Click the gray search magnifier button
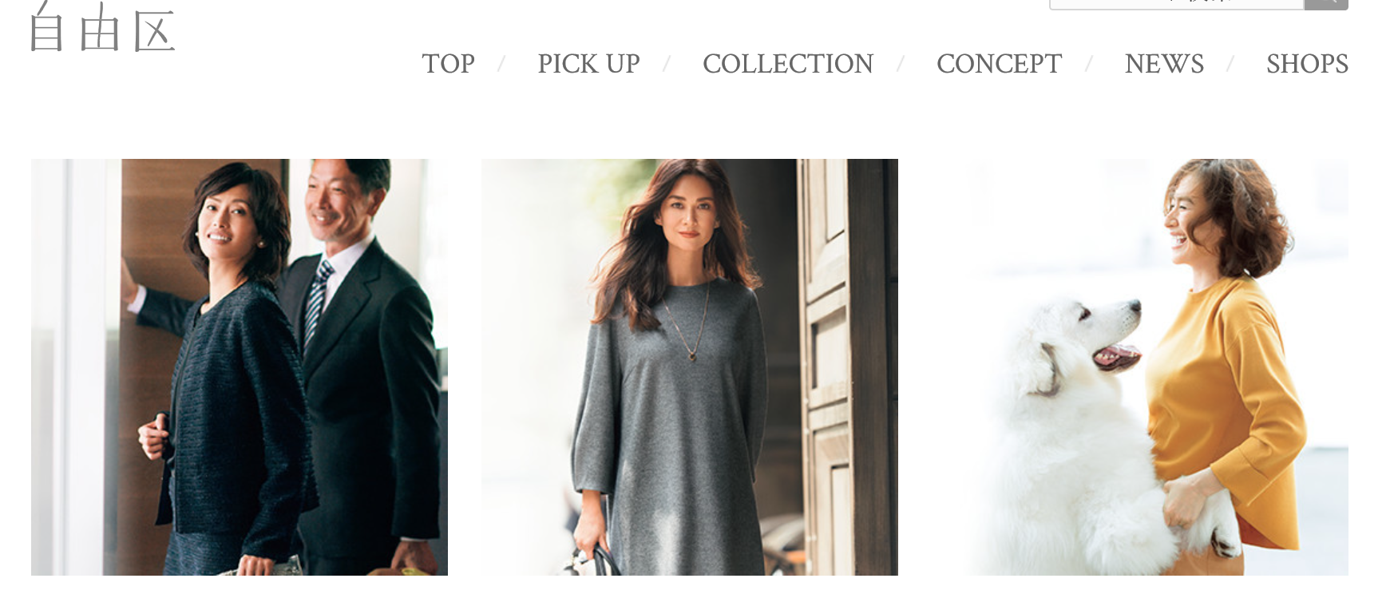 pos(1326,4)
